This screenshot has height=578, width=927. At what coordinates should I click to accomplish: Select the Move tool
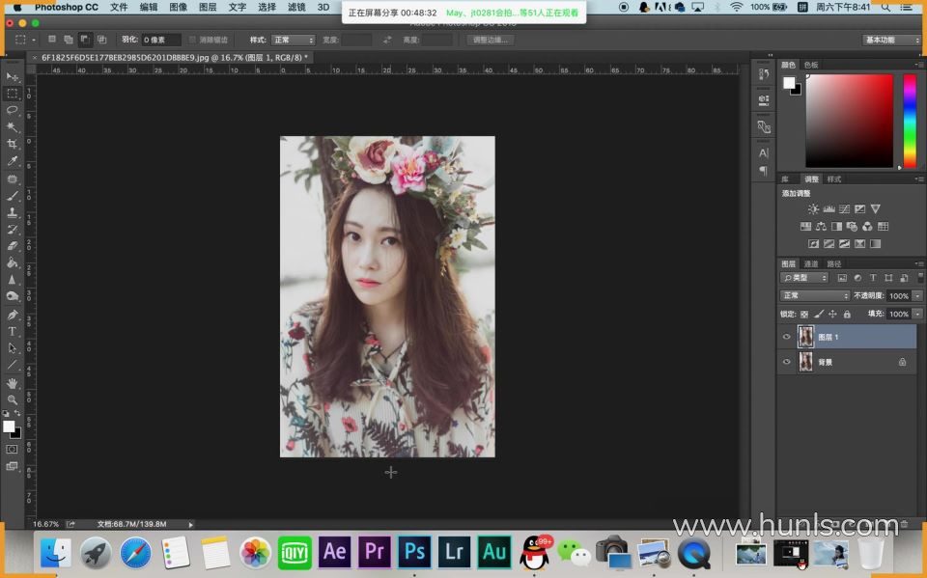click(x=12, y=77)
